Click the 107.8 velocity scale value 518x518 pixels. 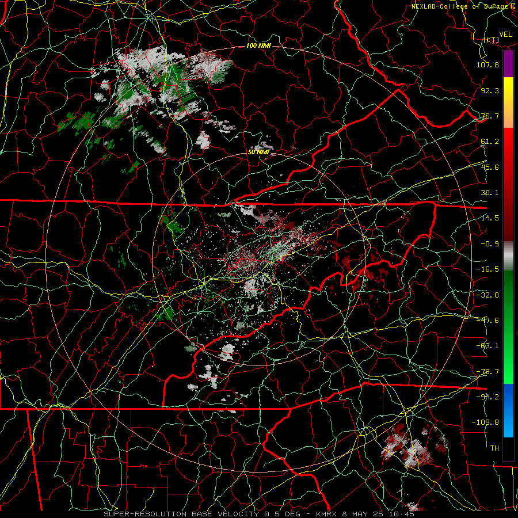click(x=487, y=64)
